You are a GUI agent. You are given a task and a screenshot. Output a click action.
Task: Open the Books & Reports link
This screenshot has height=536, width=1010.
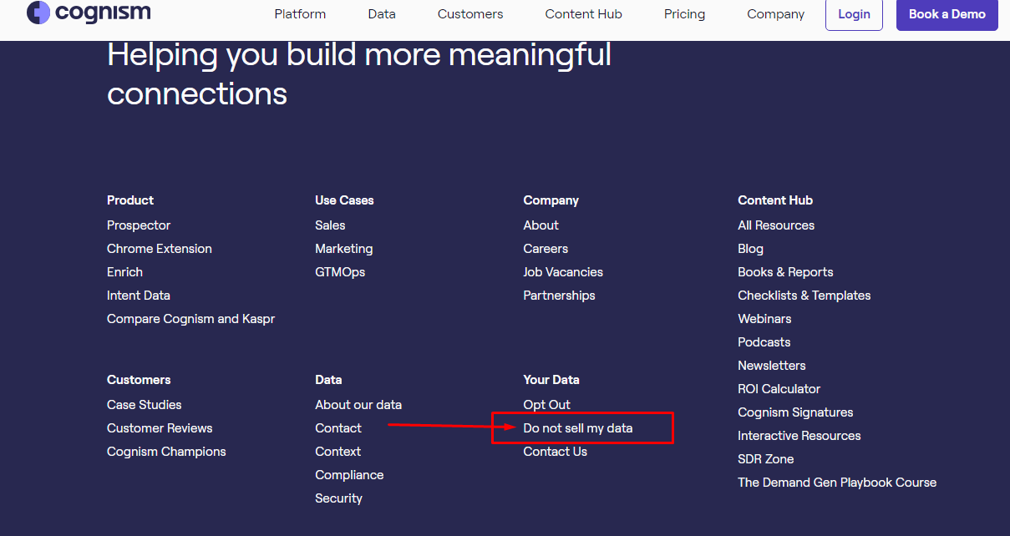pos(785,272)
